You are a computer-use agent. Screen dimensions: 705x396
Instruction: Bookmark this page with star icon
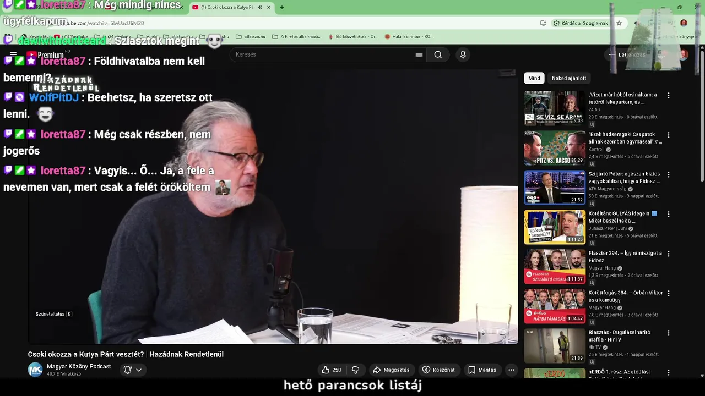pos(619,23)
